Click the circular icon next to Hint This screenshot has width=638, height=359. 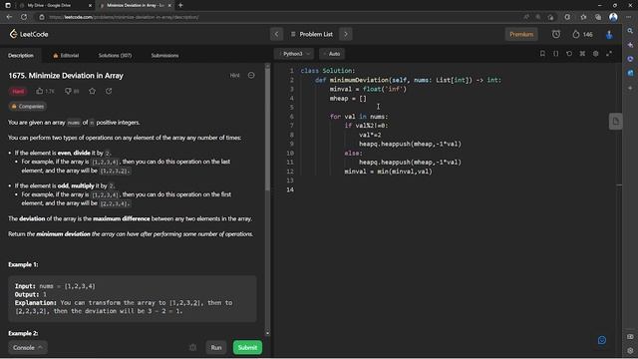click(x=251, y=76)
